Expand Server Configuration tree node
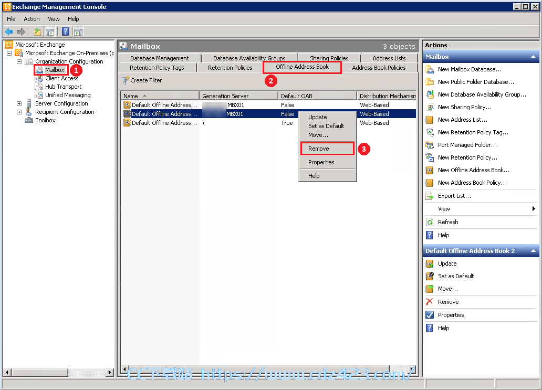The width and height of the screenshot is (542, 390). click(19, 103)
